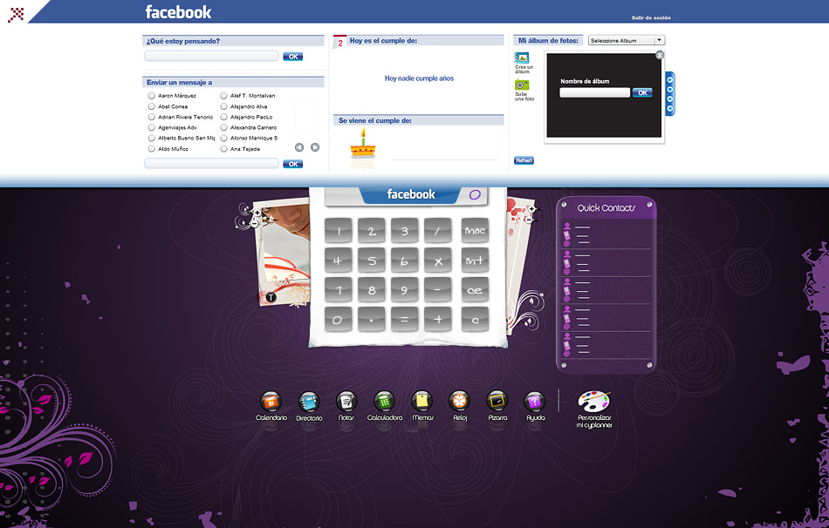Select Alonso Manrique S radio button
Image resolution: width=829 pixels, height=528 pixels.
224,138
